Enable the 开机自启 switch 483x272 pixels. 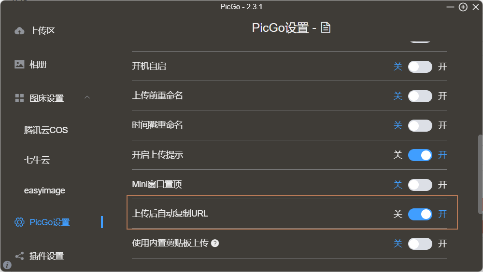click(x=420, y=67)
